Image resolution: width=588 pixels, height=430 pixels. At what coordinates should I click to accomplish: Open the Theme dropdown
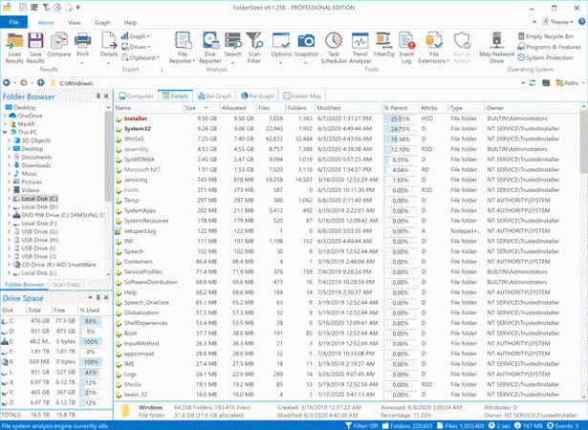click(558, 22)
